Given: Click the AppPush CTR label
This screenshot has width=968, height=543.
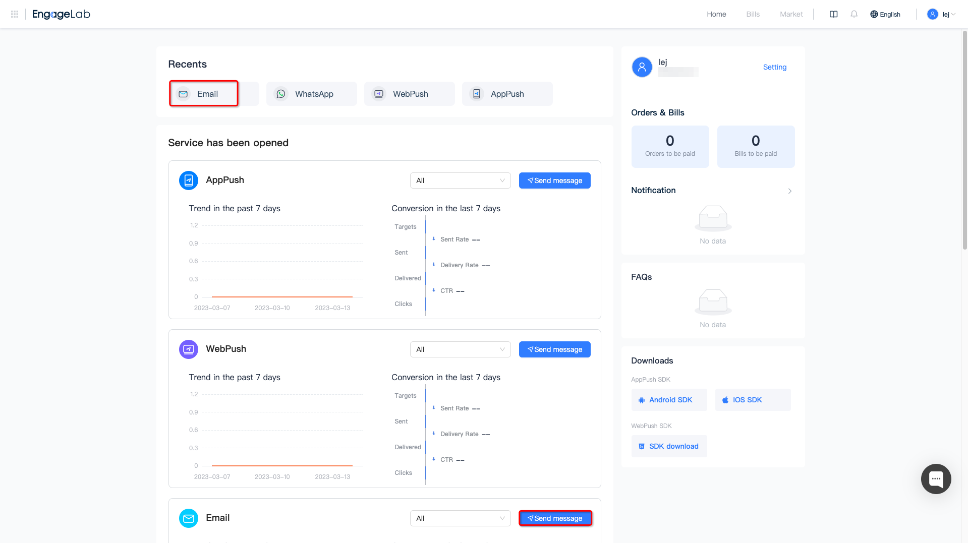Looking at the screenshot, I should point(446,291).
